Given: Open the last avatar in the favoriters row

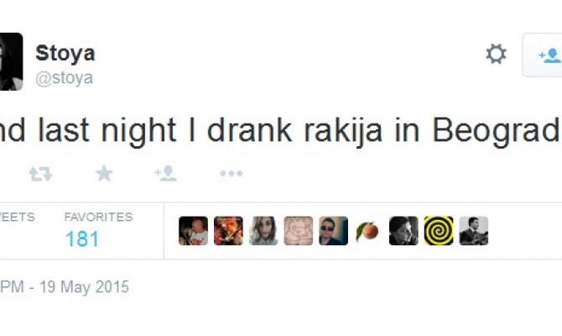Looking at the screenshot, I should (473, 230).
